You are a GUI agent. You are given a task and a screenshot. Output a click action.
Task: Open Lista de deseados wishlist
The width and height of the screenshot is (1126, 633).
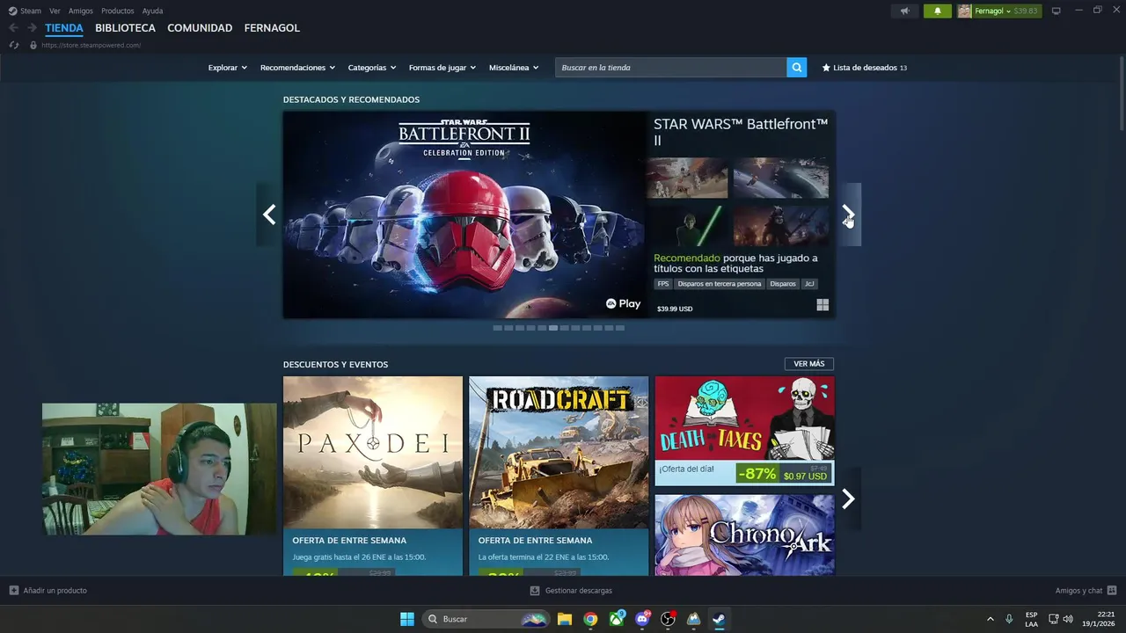864,68
